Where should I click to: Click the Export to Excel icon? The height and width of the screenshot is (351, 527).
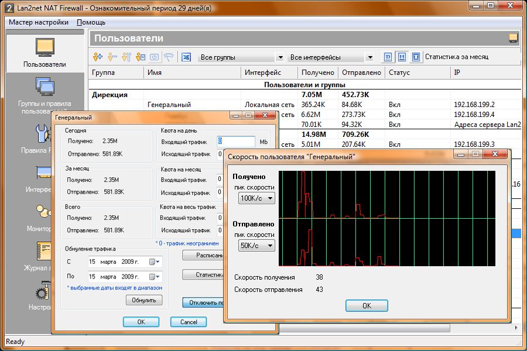point(186,57)
